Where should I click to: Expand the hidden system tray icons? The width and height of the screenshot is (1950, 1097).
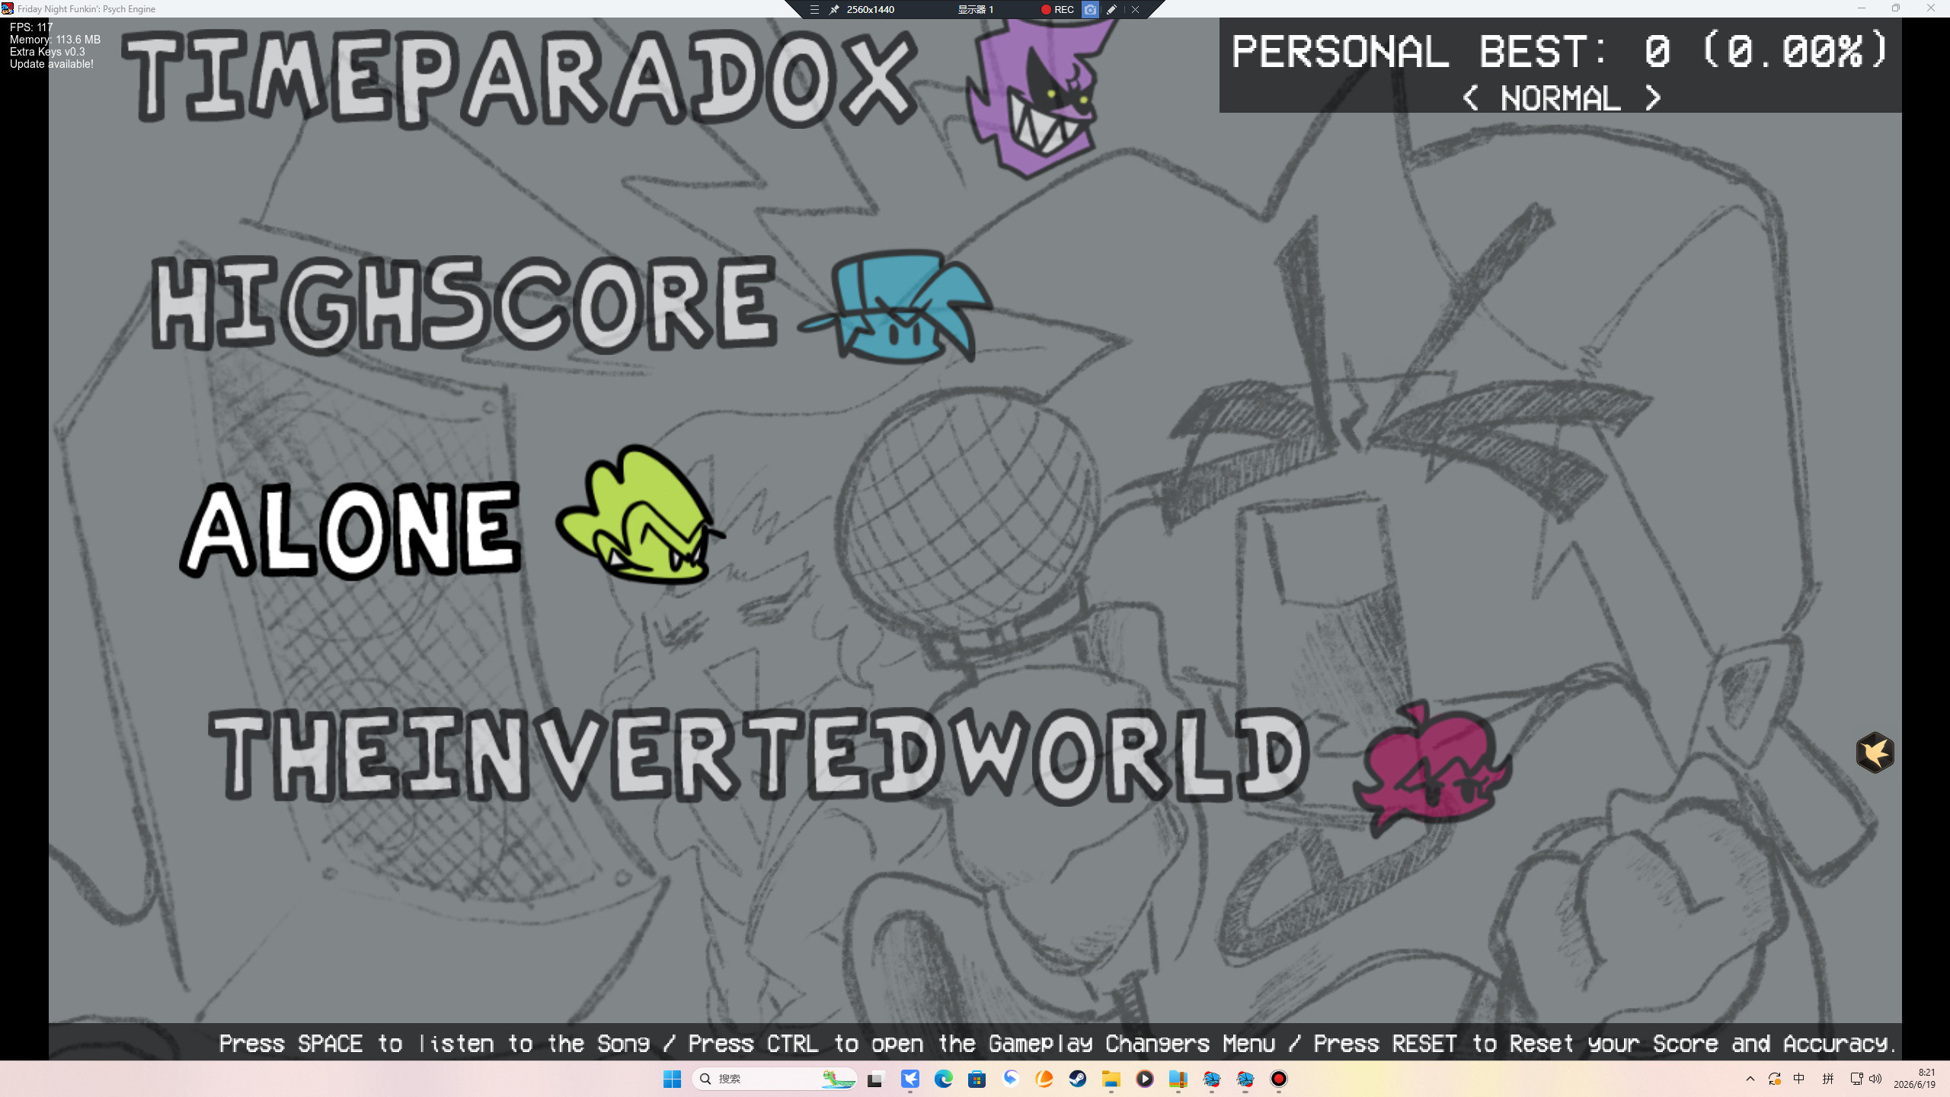tap(1750, 1079)
